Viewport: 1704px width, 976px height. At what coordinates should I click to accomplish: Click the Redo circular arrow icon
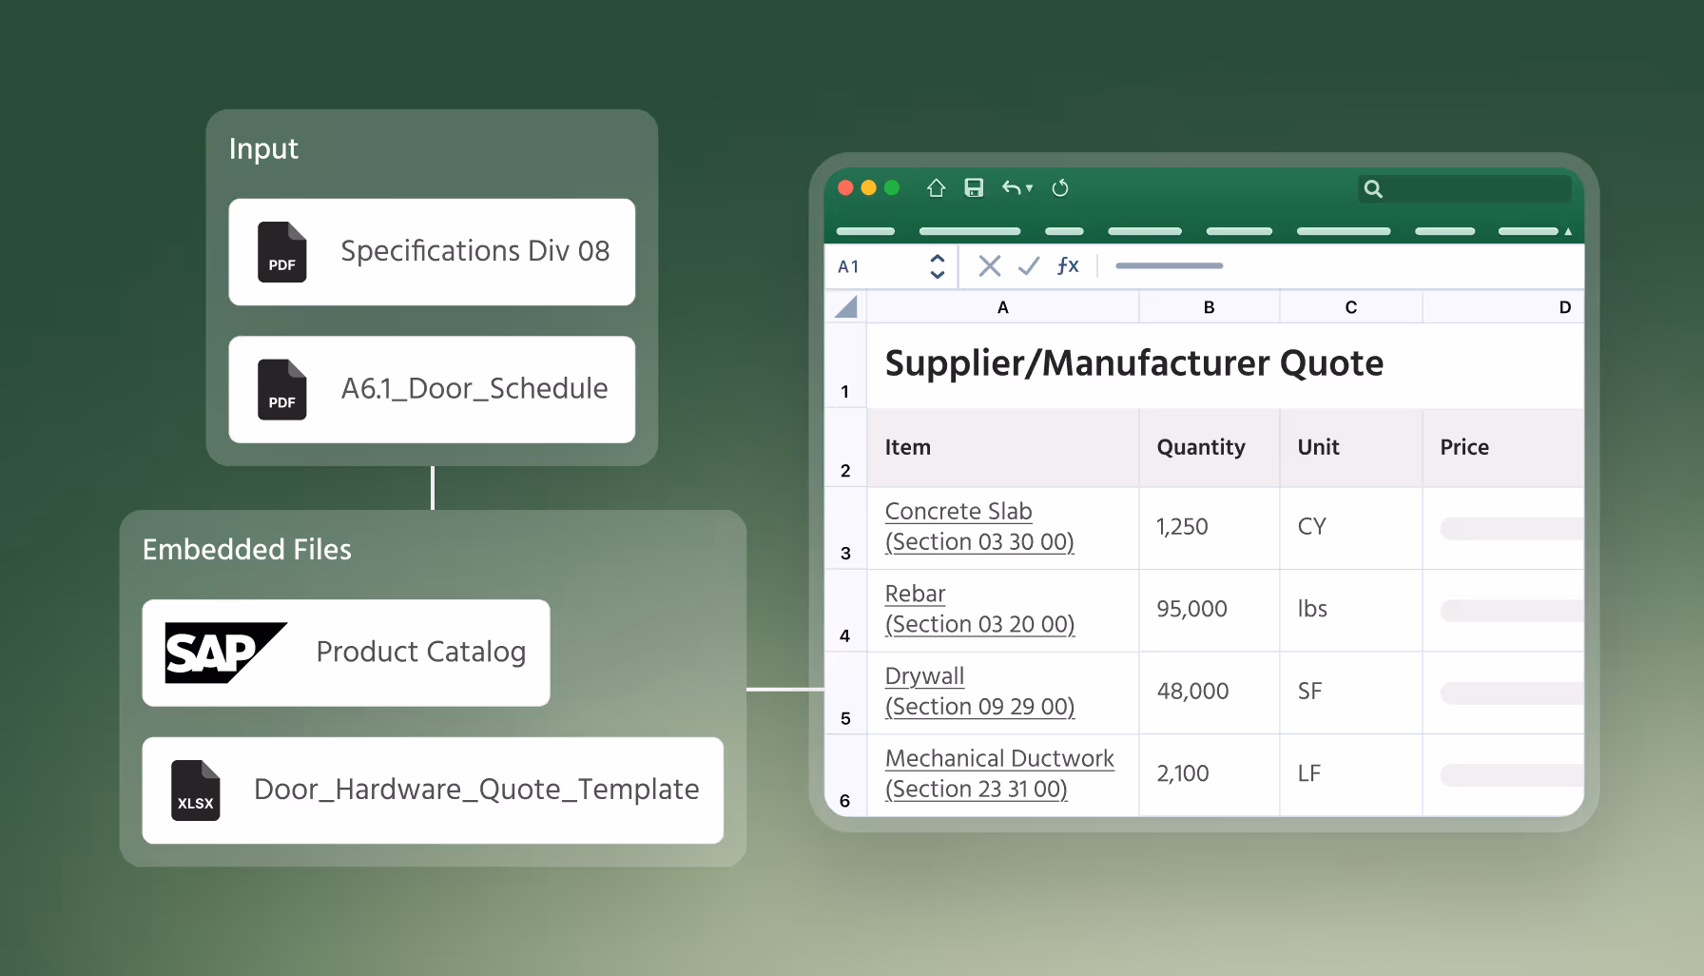pos(1060,187)
